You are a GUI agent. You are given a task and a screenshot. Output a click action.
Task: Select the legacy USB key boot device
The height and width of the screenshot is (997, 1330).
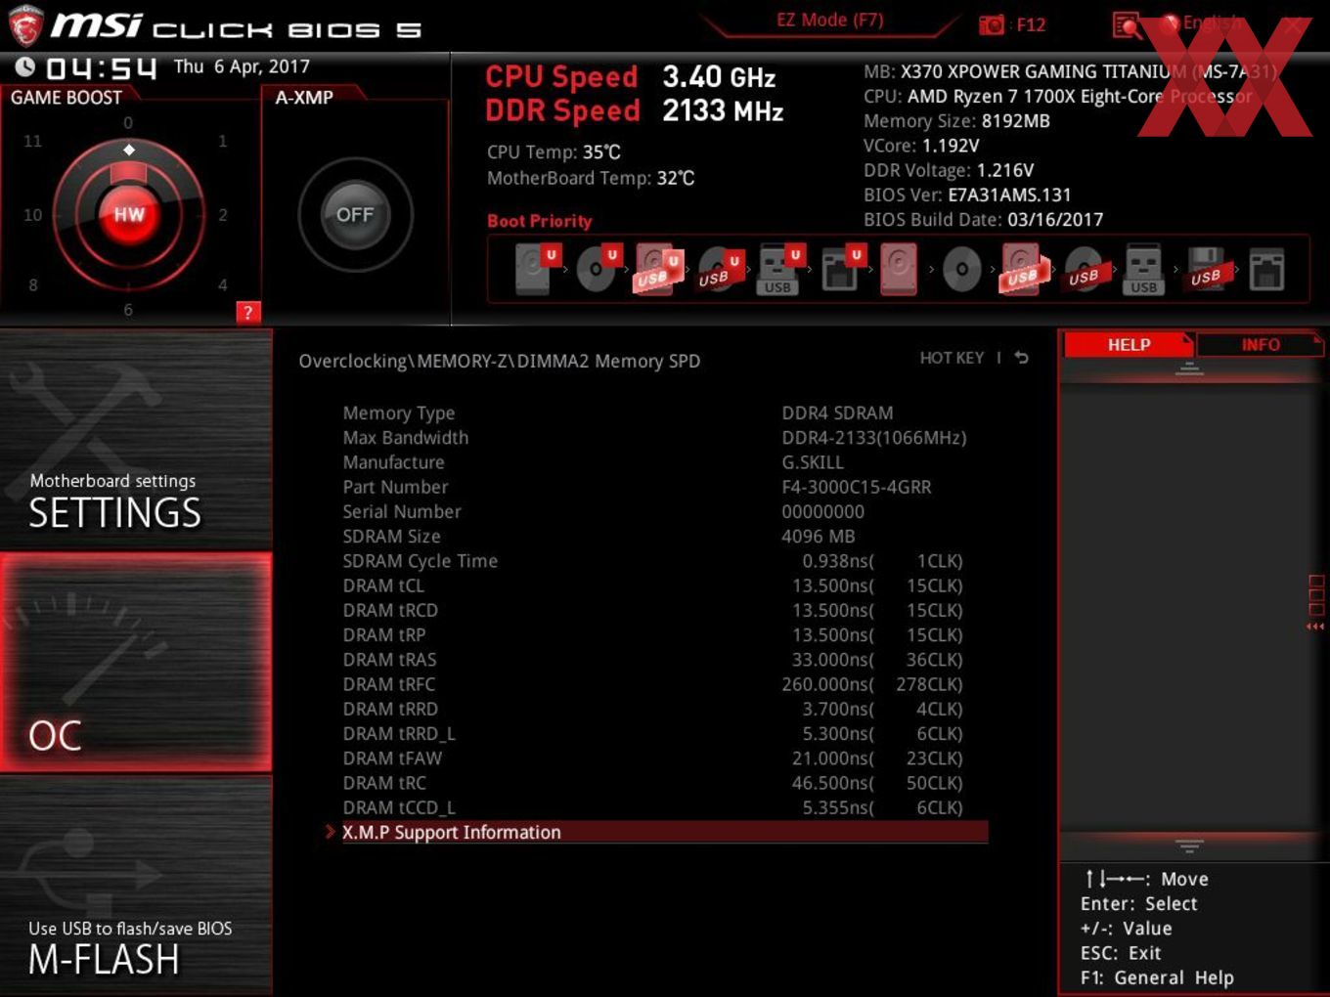point(1143,270)
